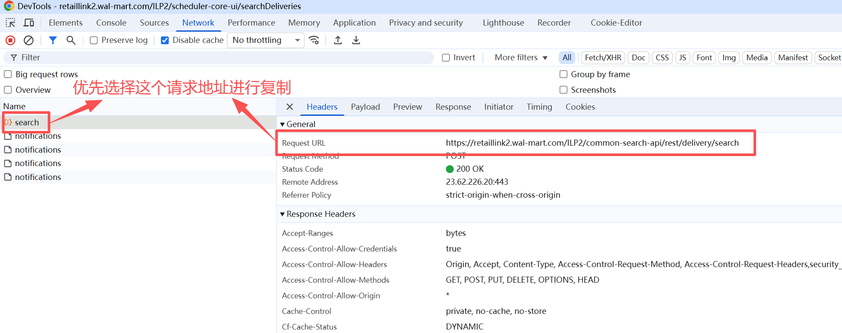
Task: Enable Screenshots checkbox
Action: click(564, 90)
